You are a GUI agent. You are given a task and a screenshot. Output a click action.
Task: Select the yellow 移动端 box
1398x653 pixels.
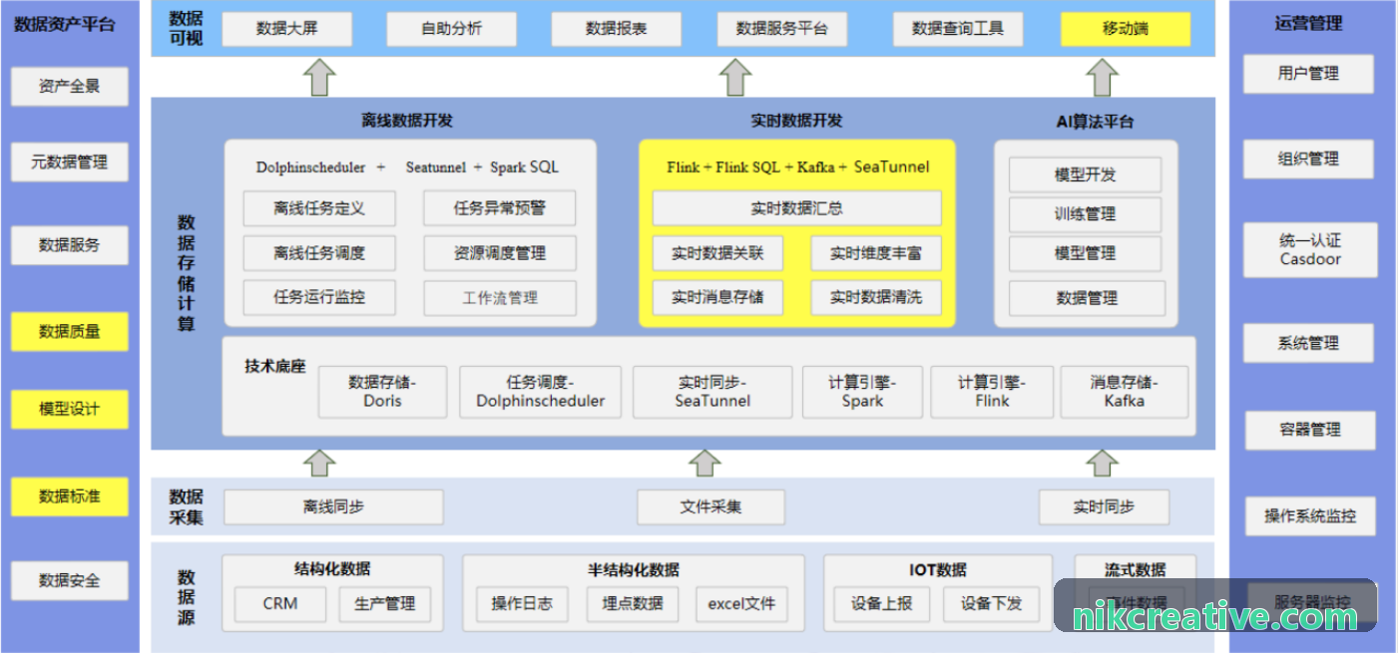point(1126,29)
